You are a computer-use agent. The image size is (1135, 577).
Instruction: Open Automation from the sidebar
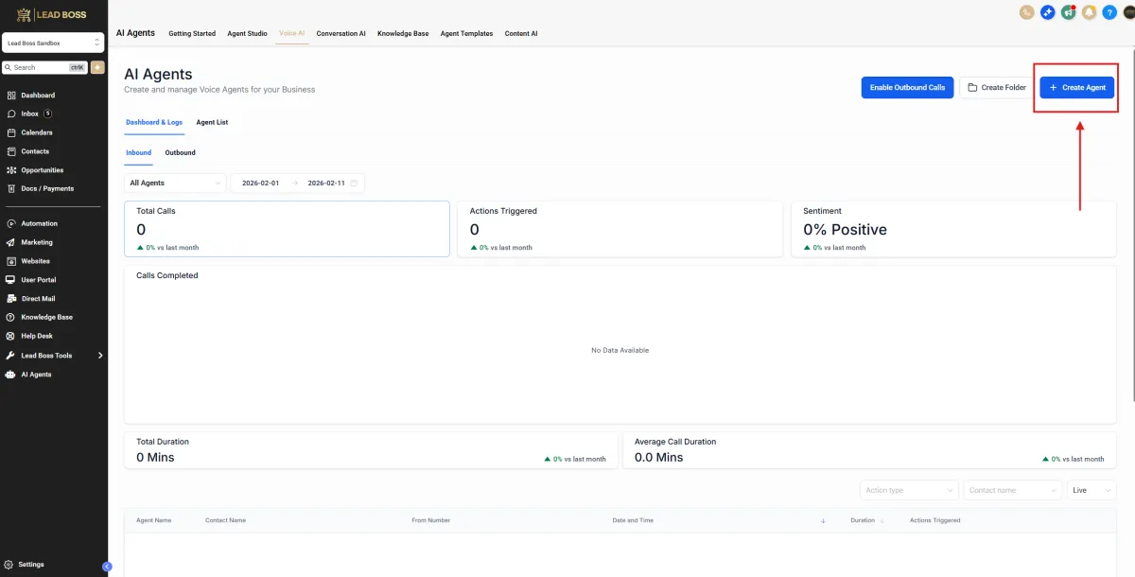[39, 223]
